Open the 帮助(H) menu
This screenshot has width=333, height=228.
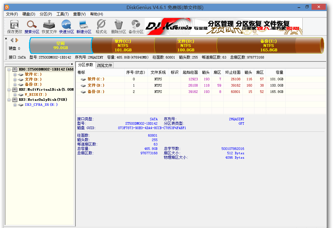(x=96, y=14)
